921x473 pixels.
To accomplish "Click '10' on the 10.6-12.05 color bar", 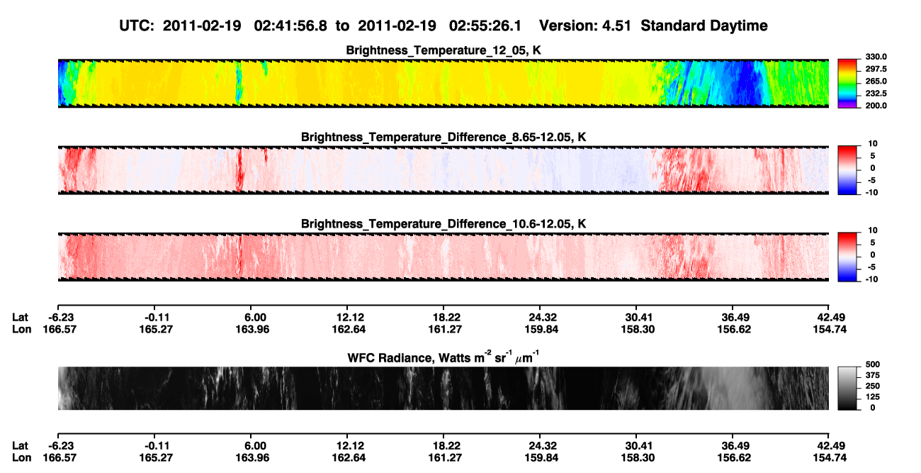I will [x=872, y=231].
